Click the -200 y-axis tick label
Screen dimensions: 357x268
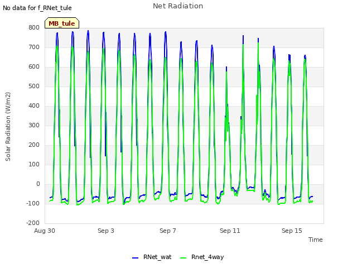coord(33,223)
